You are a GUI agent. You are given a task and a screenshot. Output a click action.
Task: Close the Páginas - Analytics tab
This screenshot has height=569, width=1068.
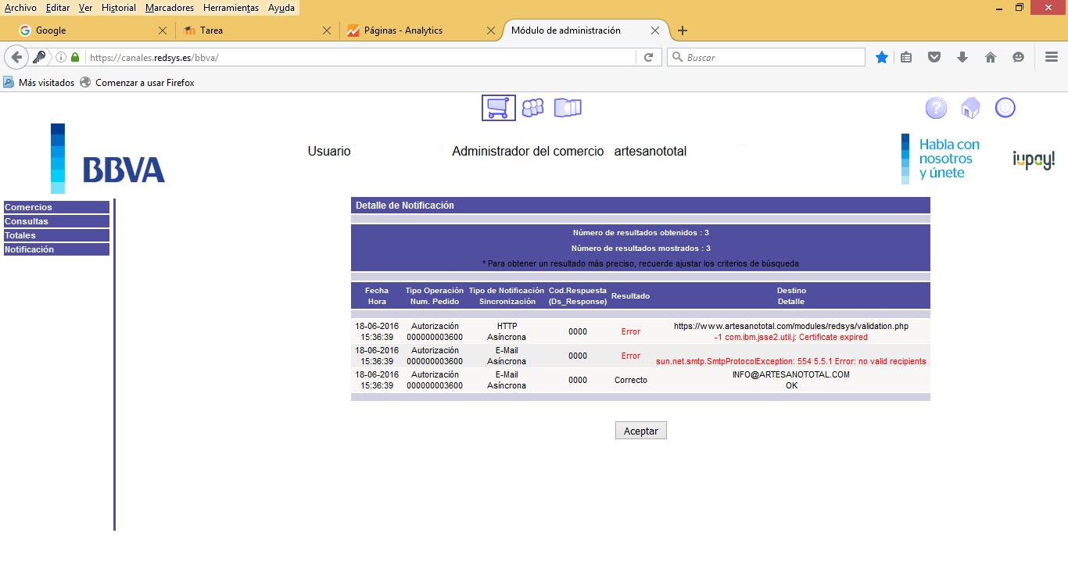[x=491, y=30]
